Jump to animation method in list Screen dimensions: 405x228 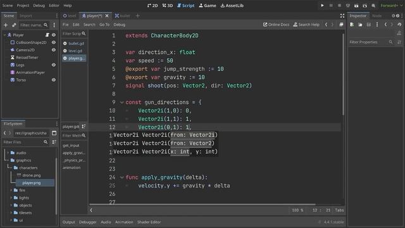pyautogui.click(x=72, y=167)
